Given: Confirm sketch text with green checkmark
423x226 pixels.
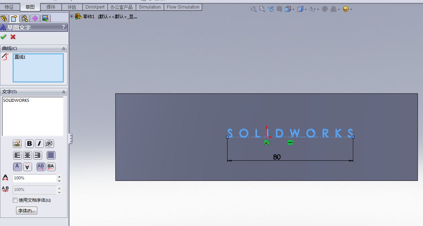Looking at the screenshot, I should (x=3, y=37).
